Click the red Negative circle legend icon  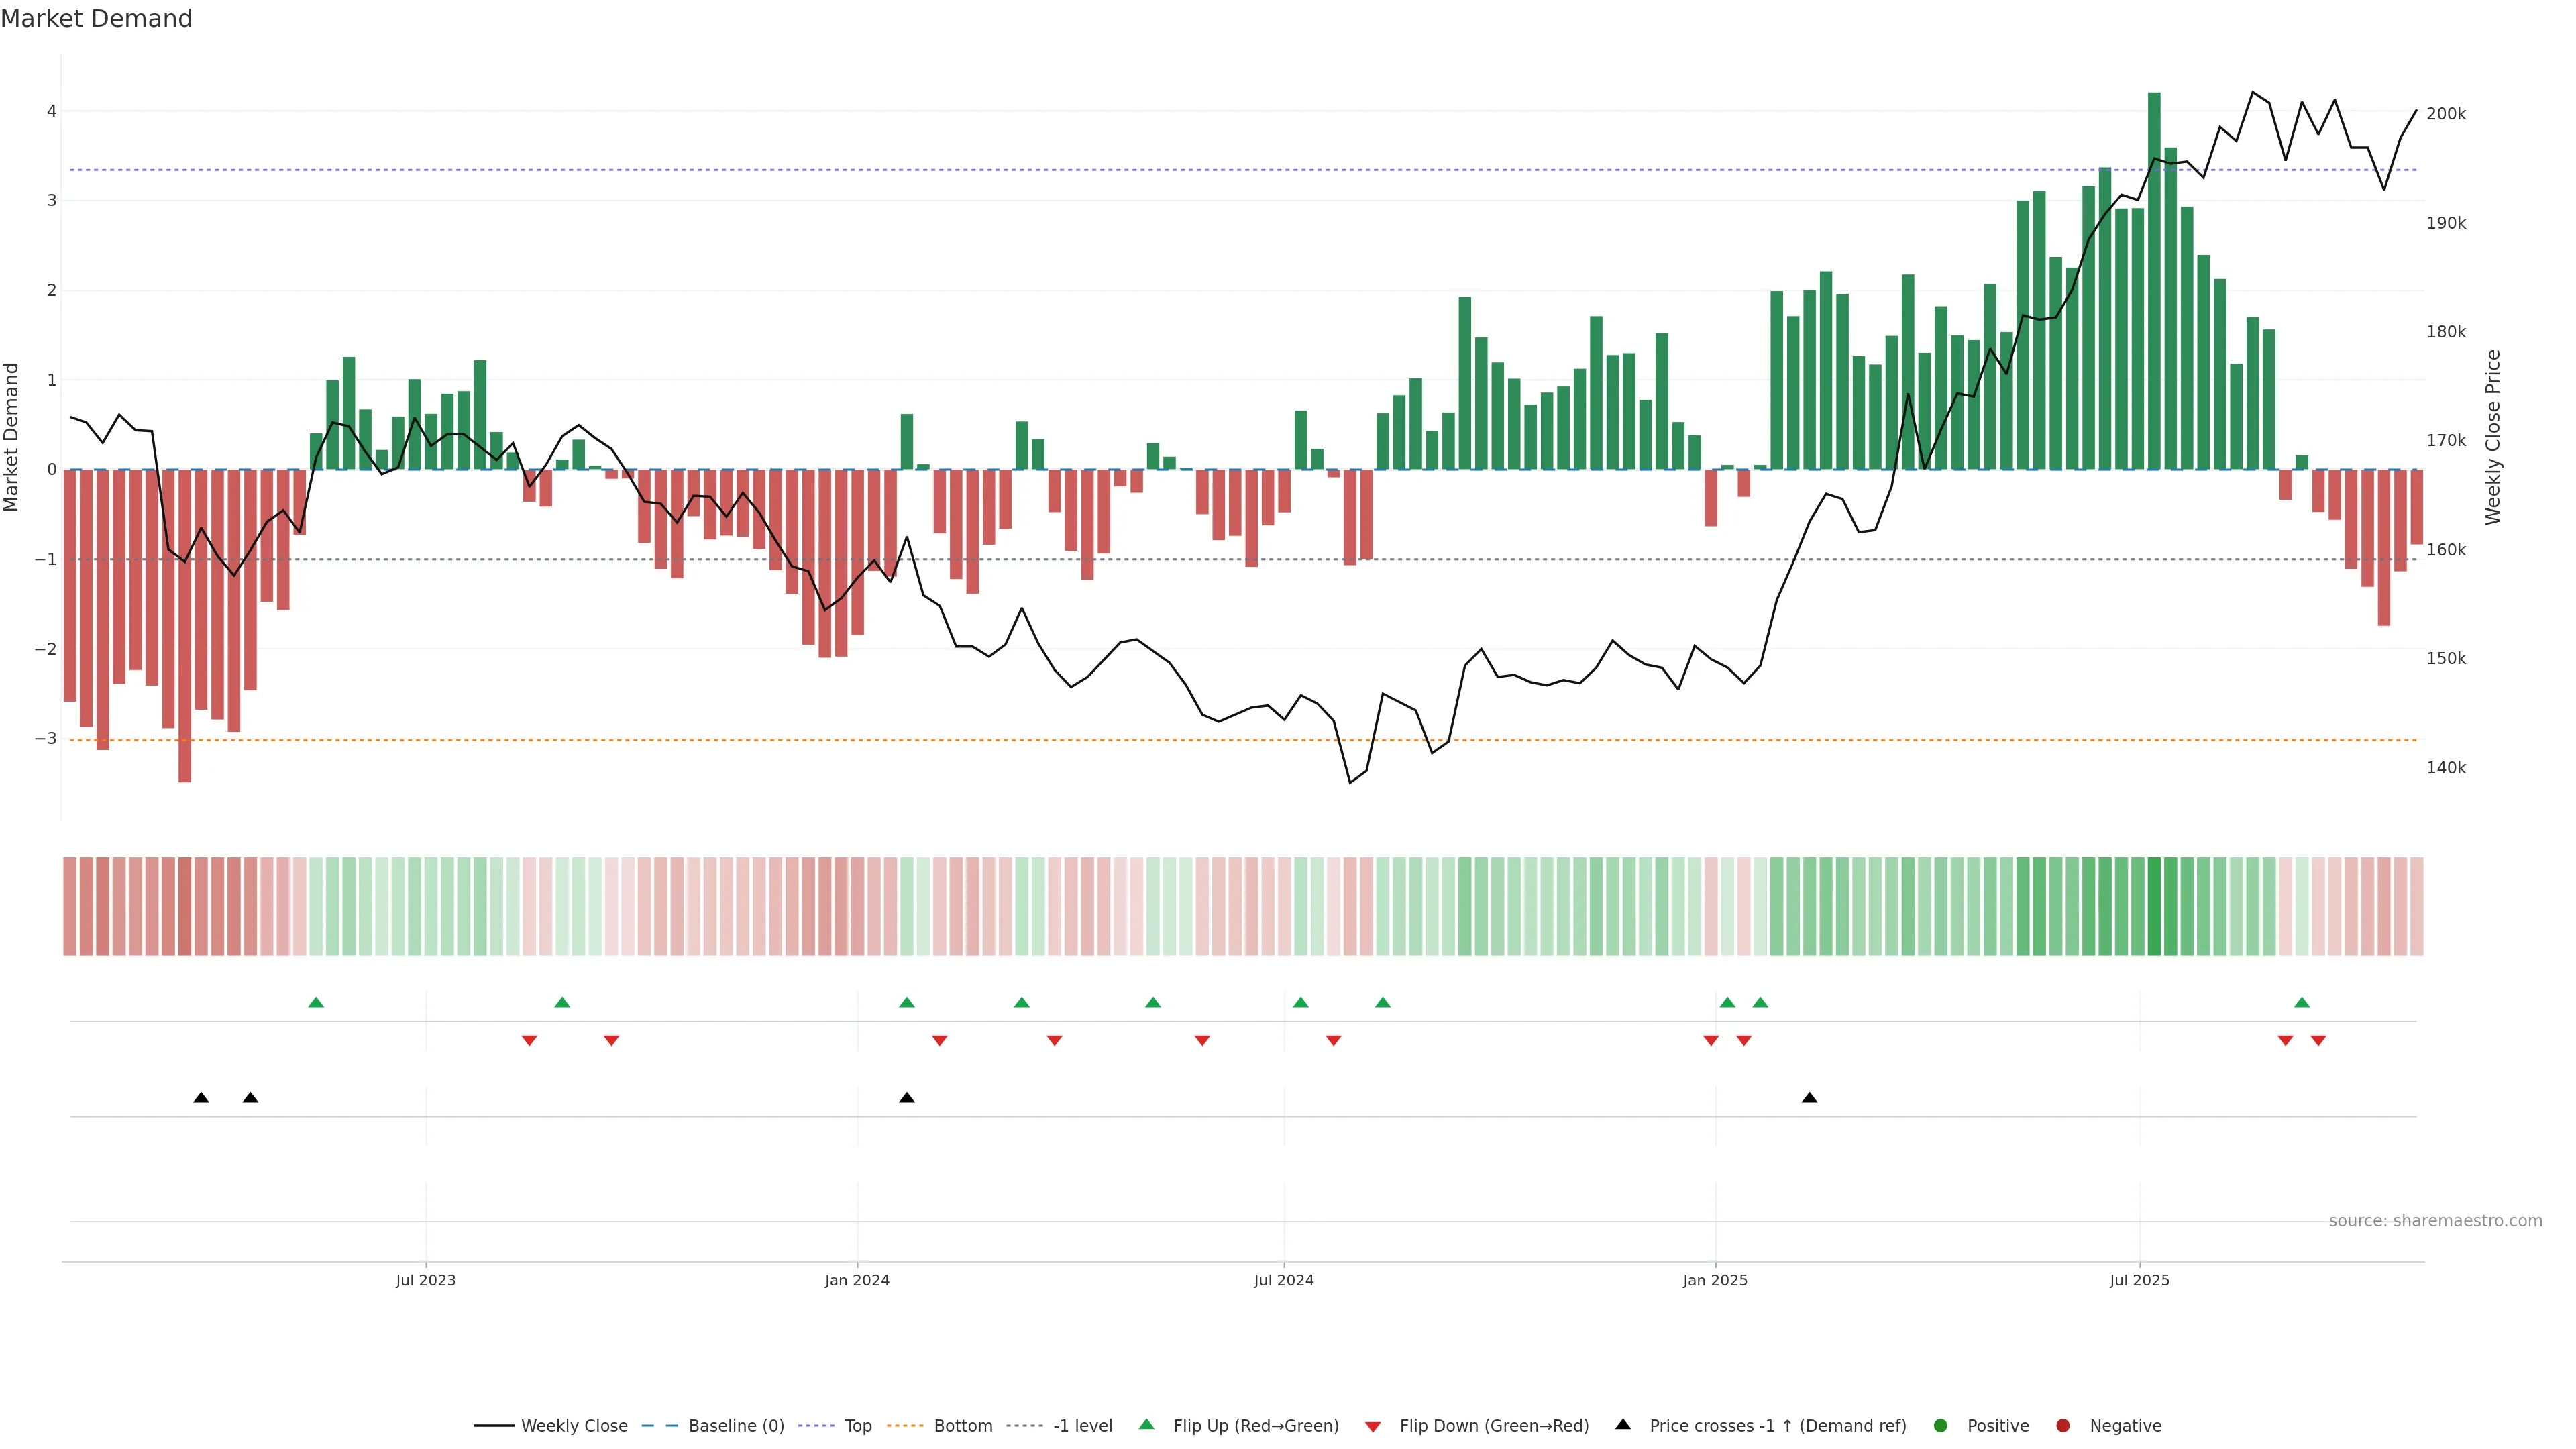(x=2063, y=1425)
